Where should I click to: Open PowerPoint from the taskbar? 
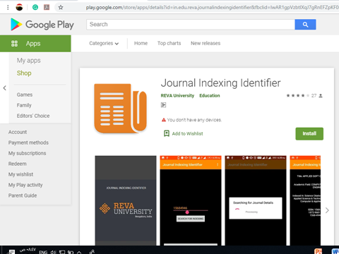[x=319, y=251]
